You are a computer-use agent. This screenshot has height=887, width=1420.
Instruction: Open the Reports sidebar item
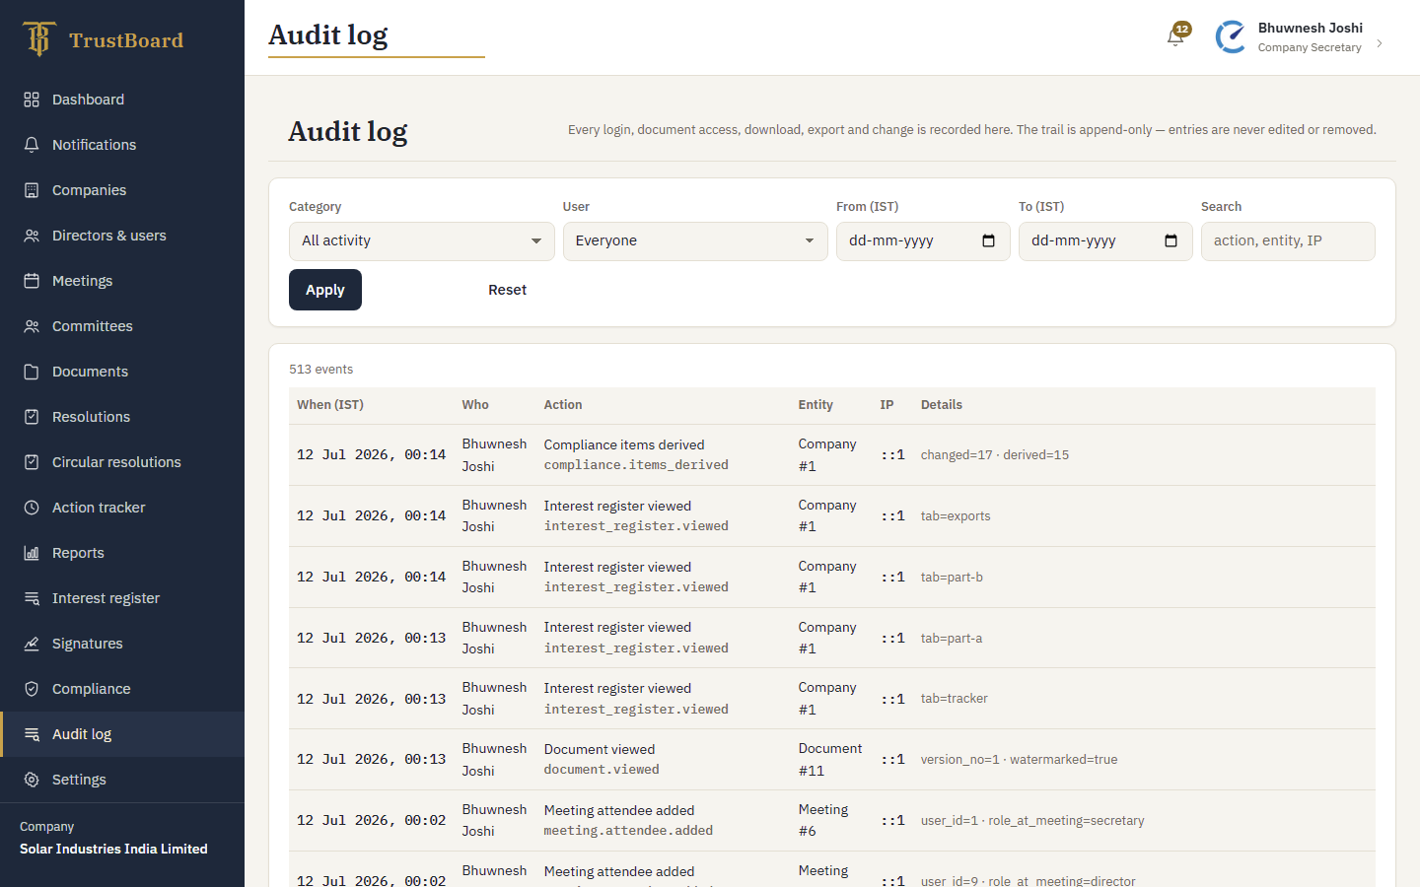(x=122, y=553)
